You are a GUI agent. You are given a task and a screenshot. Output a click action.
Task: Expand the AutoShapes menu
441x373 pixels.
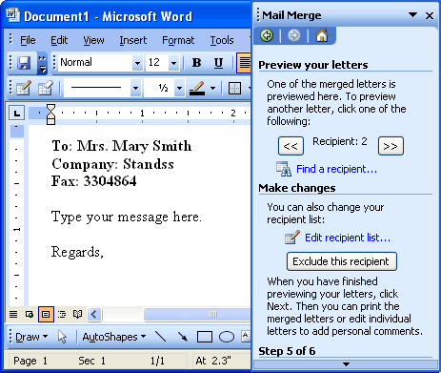114,337
